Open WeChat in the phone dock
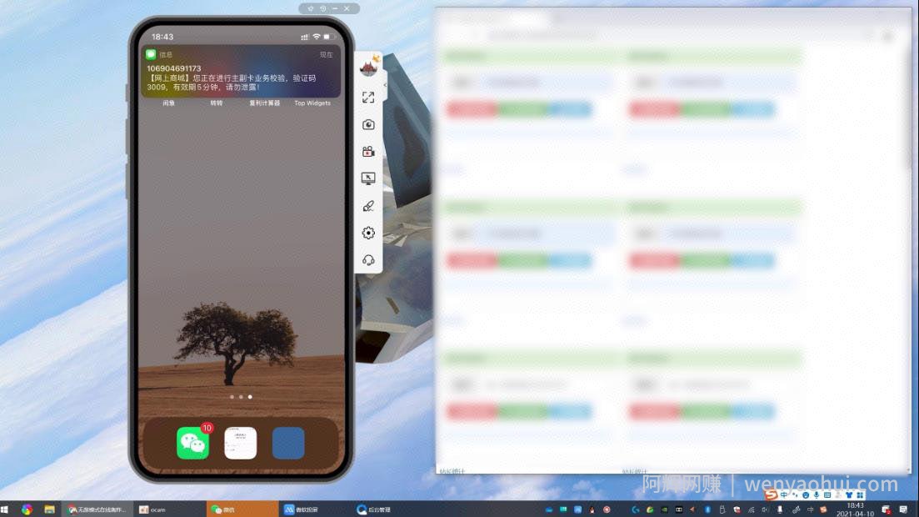919x517 pixels. tap(192, 443)
